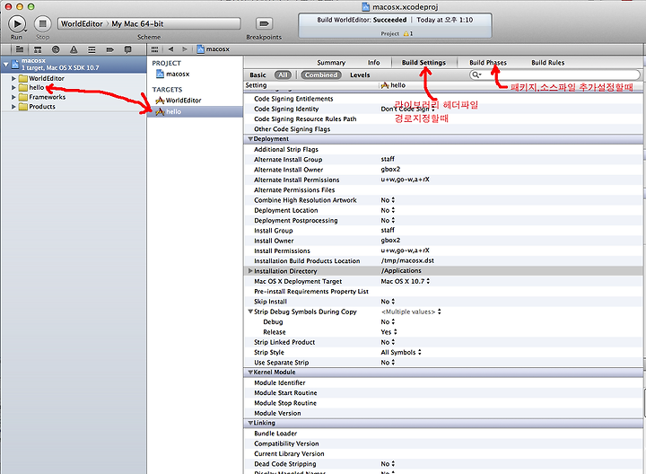Viewport: 646px width, 474px height.
Task: Expand the WorldEditor folder
Action: (x=13, y=78)
